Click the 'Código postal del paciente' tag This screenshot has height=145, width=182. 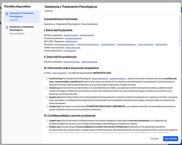point(126,45)
